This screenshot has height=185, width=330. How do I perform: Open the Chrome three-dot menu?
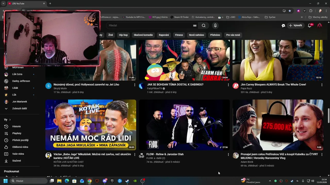click(x=326, y=11)
